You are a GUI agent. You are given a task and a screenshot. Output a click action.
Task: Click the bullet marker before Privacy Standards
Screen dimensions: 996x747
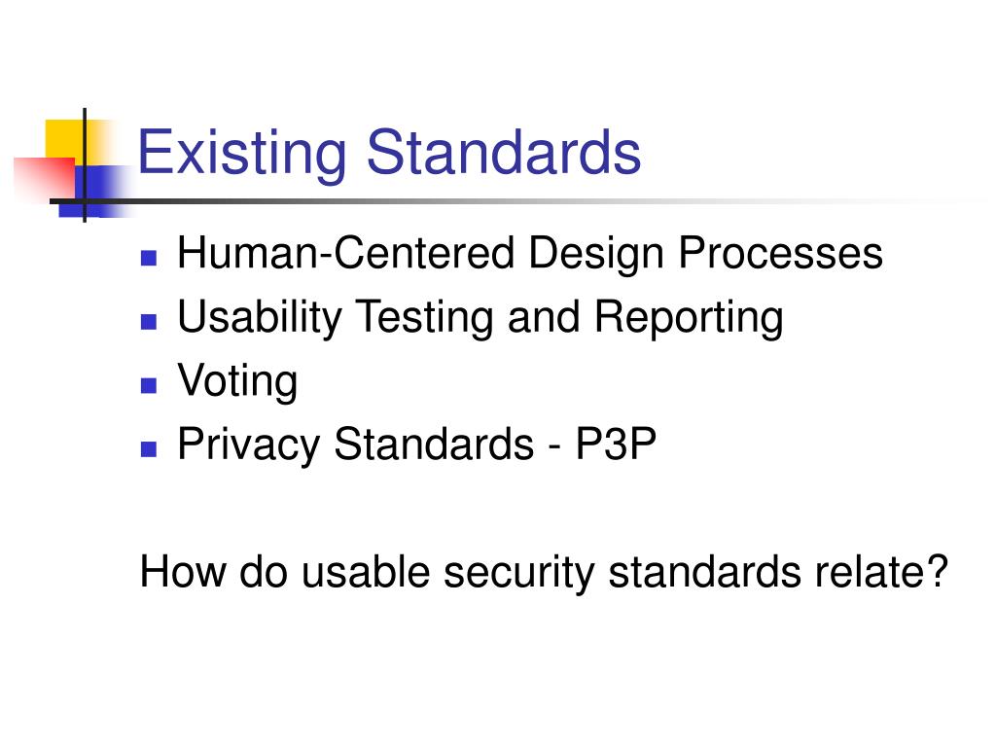(149, 449)
